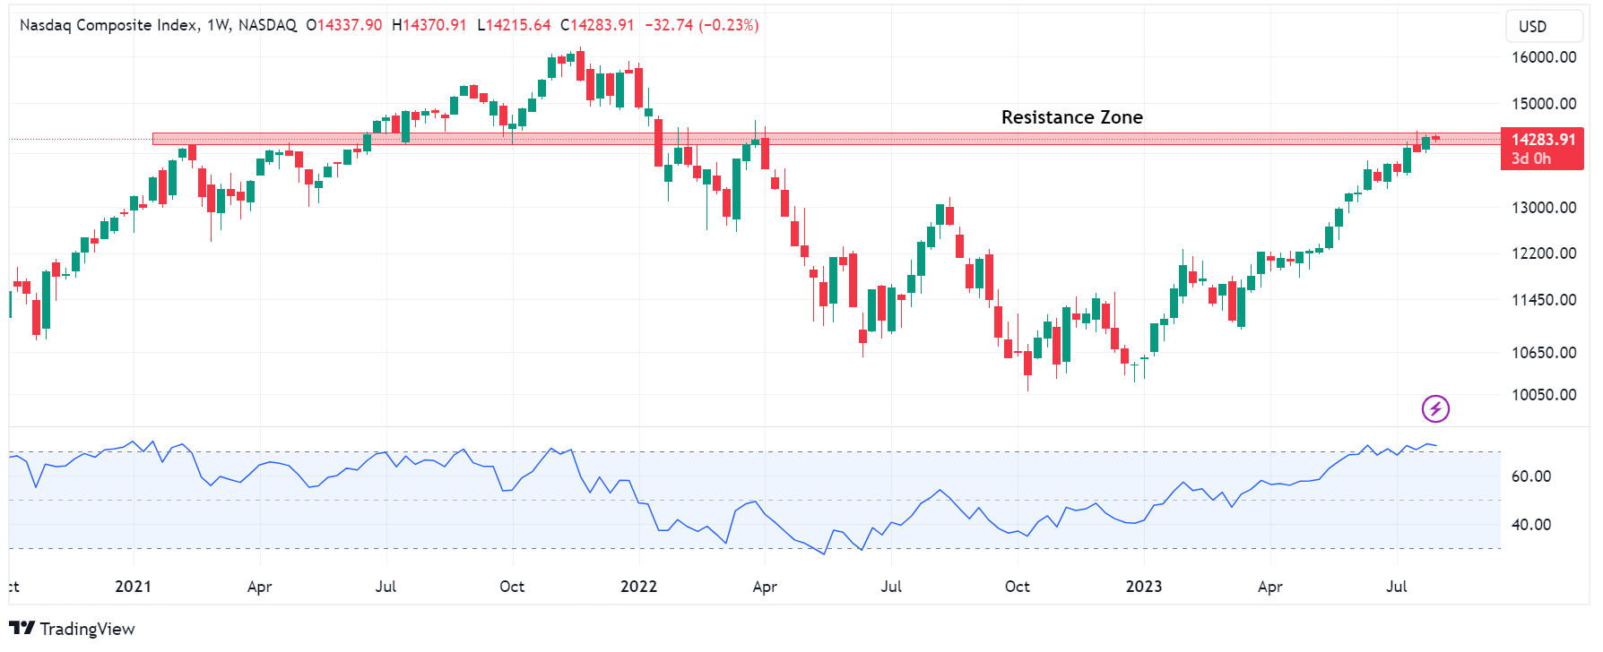Click the 10050.00 price axis label
The height and width of the screenshot is (652, 1603).
(x=1544, y=395)
